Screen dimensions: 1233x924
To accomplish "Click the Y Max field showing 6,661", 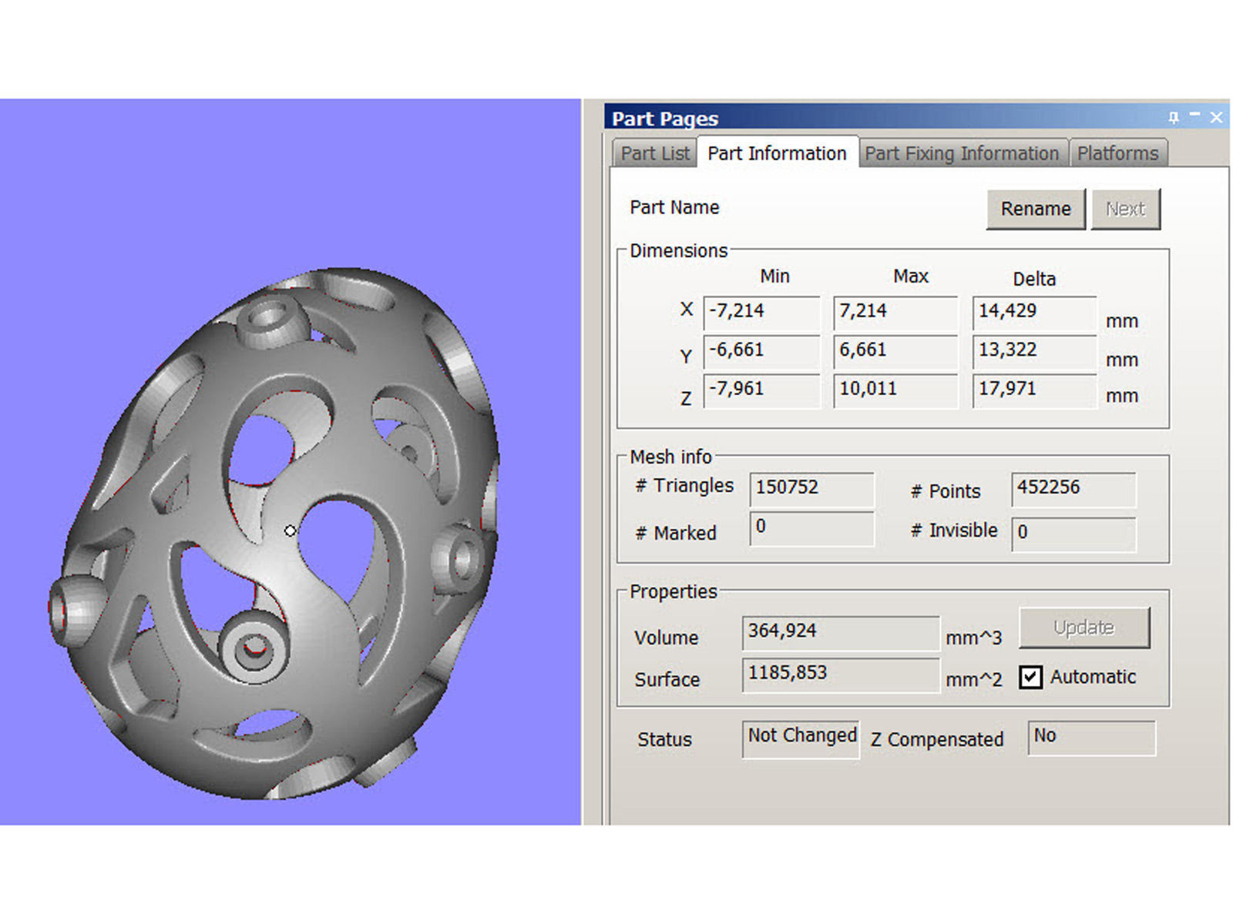I will tap(895, 351).
